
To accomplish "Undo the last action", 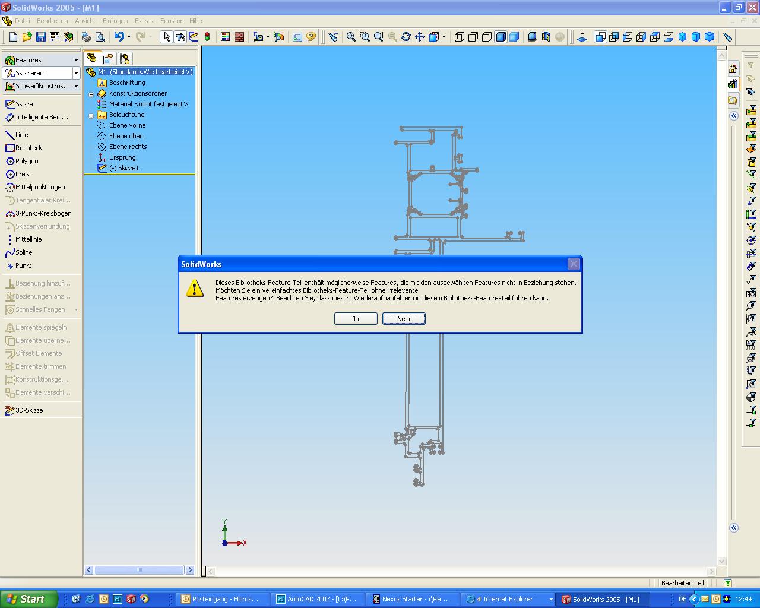I will click(x=119, y=37).
